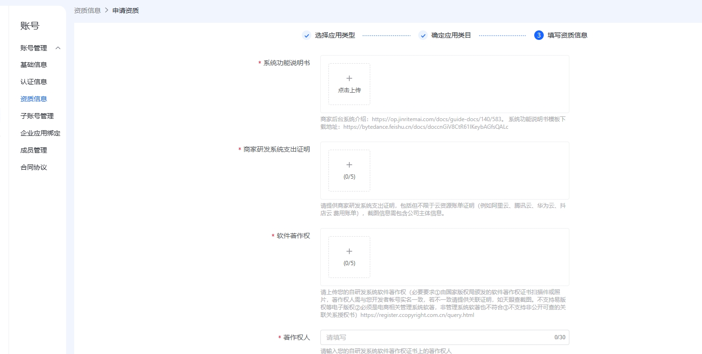This screenshot has width=702, height=354.
Task: Open 基础信息 in the sidebar
Action: click(34, 65)
